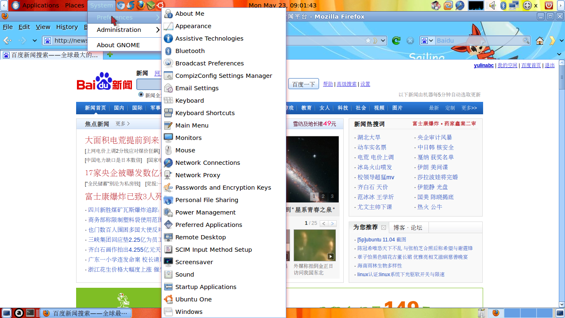
Task: Click the Ubuntu logo launcher icon
Action: [x=160, y=5]
